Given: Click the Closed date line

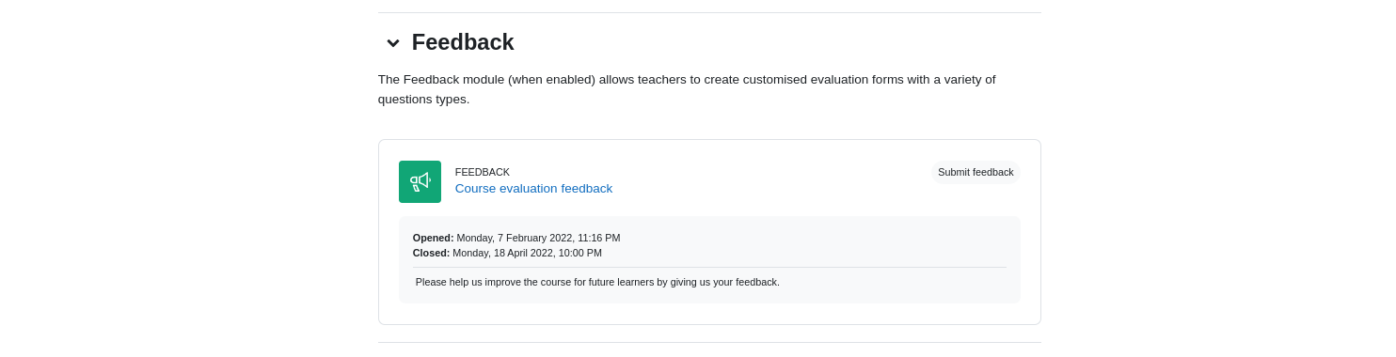Looking at the screenshot, I should (x=507, y=253).
